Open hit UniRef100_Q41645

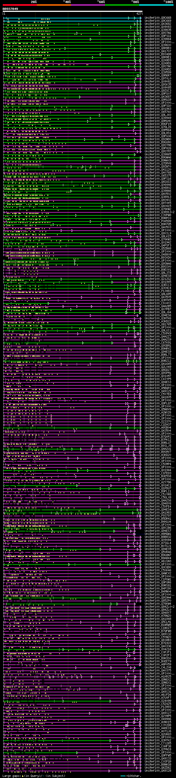tap(158, 364)
